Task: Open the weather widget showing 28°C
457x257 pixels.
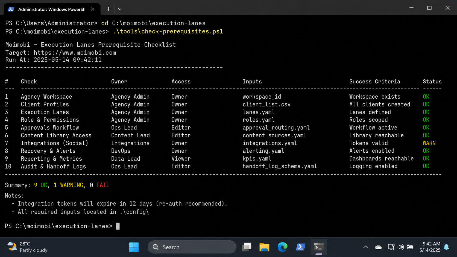Action: (27, 247)
